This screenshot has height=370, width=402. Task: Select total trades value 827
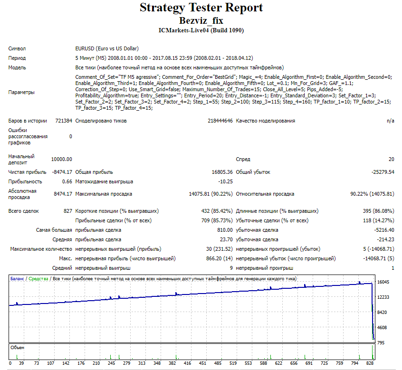67,211
